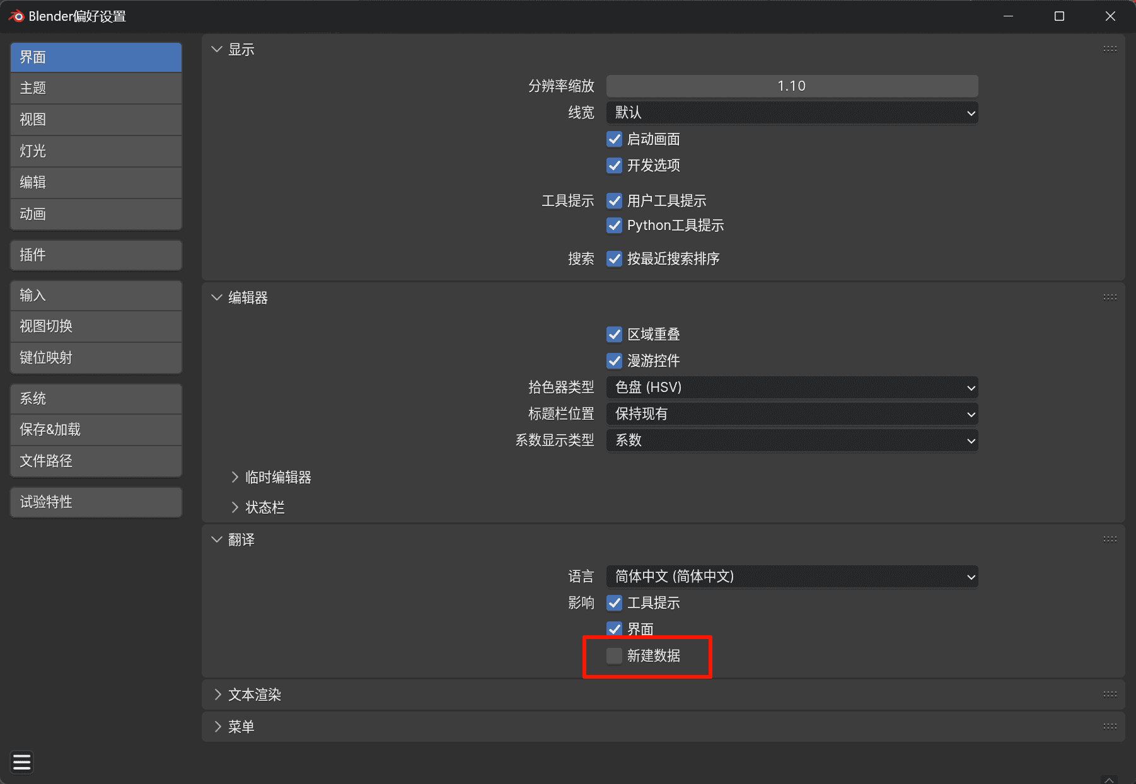Click the Blender logo in title bar

pyautogui.click(x=16, y=16)
